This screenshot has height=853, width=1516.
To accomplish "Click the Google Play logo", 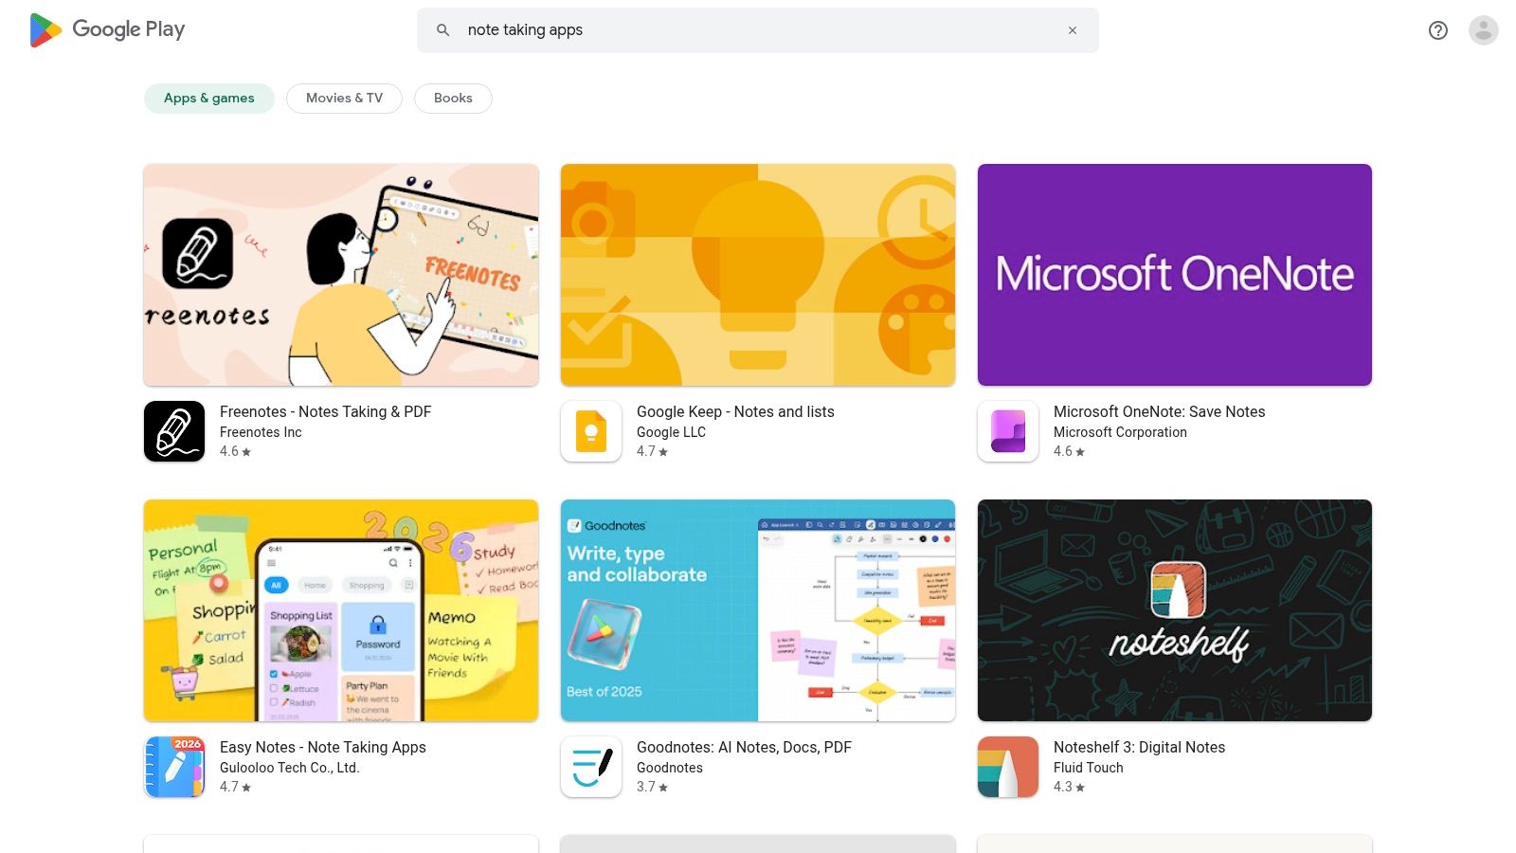I will pos(106,29).
